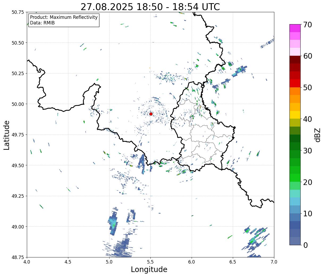324x276 pixels.
Task: Click latitude tick label 50.25
Action: (x=18, y=74)
